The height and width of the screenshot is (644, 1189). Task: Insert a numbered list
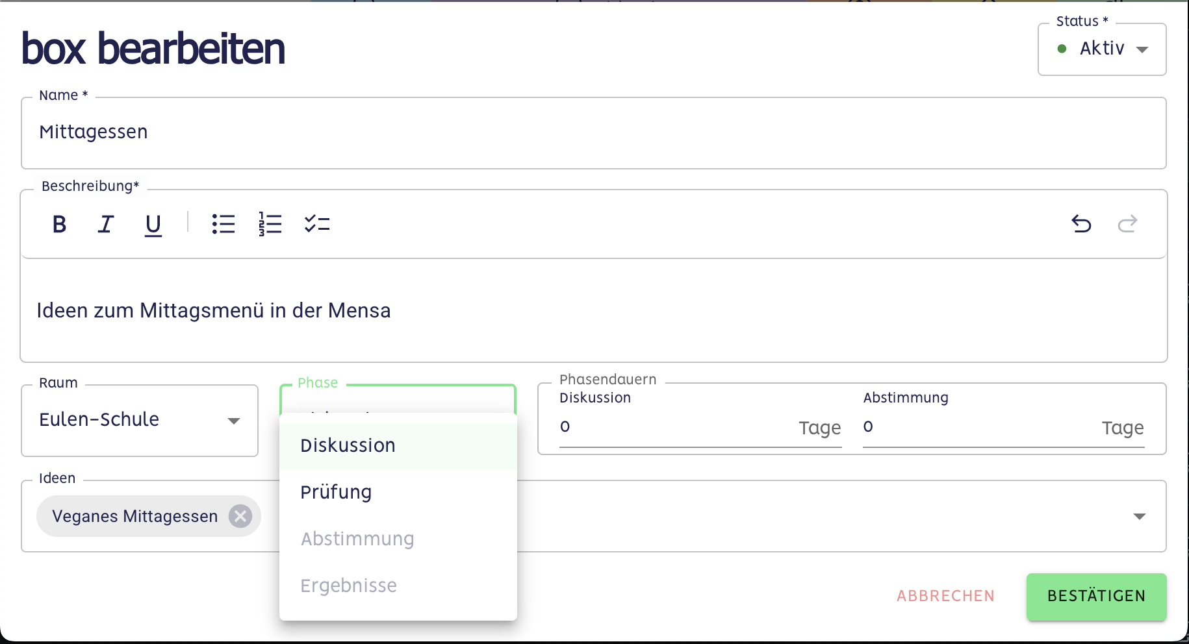(270, 225)
